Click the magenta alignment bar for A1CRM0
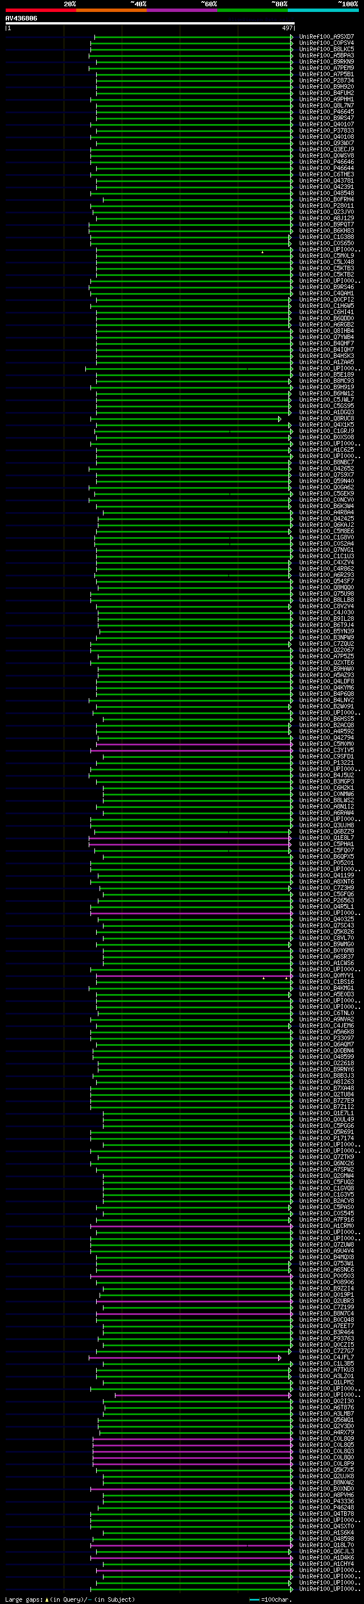 point(191,1226)
